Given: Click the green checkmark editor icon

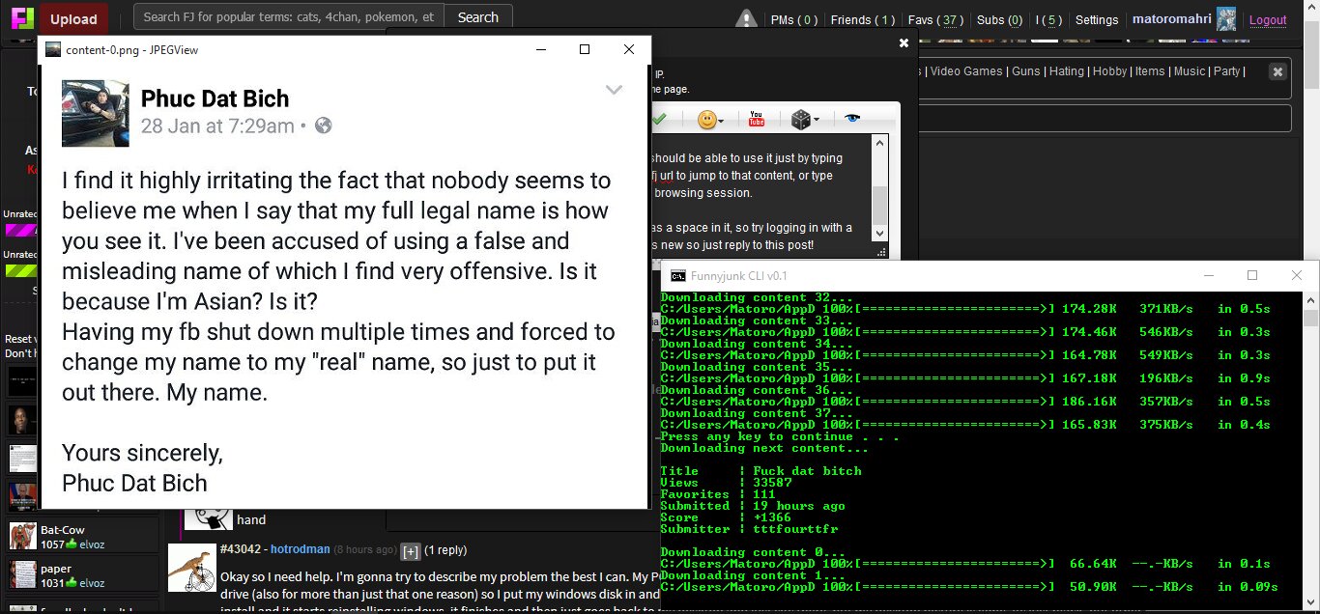Looking at the screenshot, I should point(659,119).
